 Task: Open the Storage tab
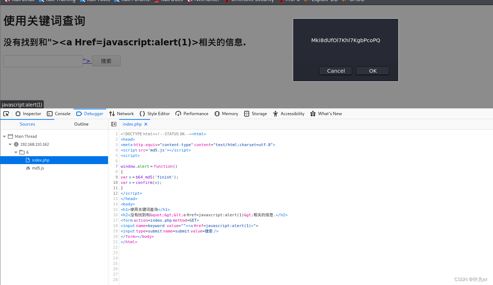point(255,114)
